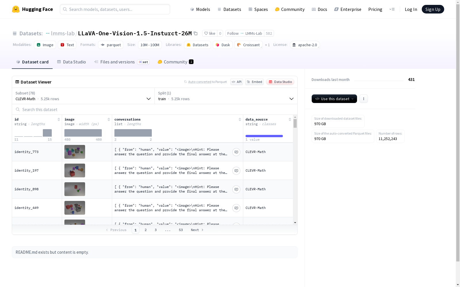Image resolution: width=460 pixels, height=287 pixels.
Task: Select the parquet format tag
Action: click(111, 45)
